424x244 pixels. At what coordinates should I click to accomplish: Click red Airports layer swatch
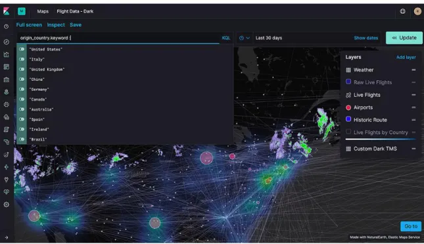click(x=348, y=108)
